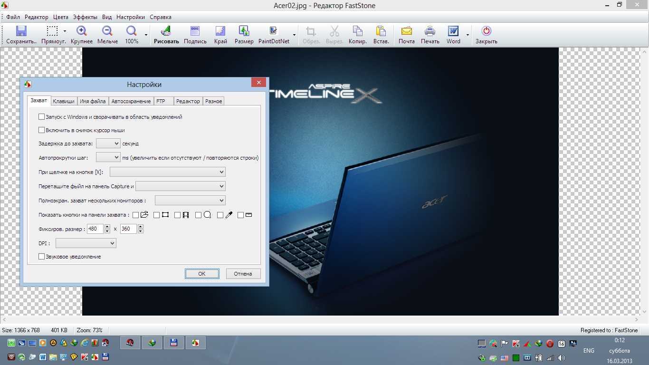Click the Печать print icon
Screen dimensions: 649x365
click(430, 31)
